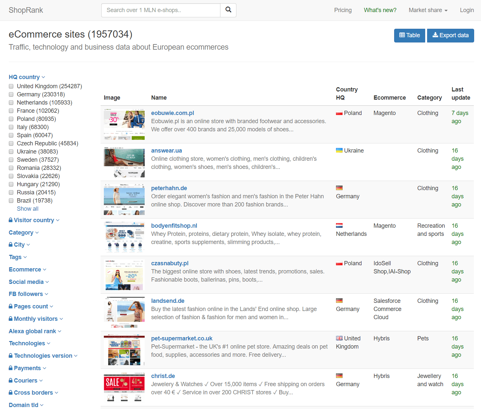Click the pet-supermarket.co.uk screenshot thumbnail

[x=124, y=350]
